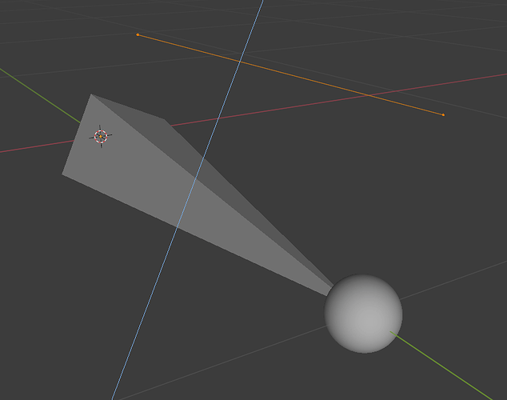Click the orange line's upper-left endpoint vertex
This screenshot has height=400, width=507.
(138, 34)
